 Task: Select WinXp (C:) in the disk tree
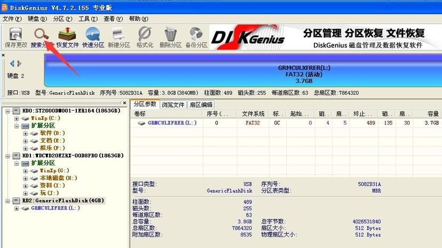45,118
